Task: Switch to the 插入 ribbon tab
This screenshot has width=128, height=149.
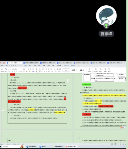Action: pos(30,66)
